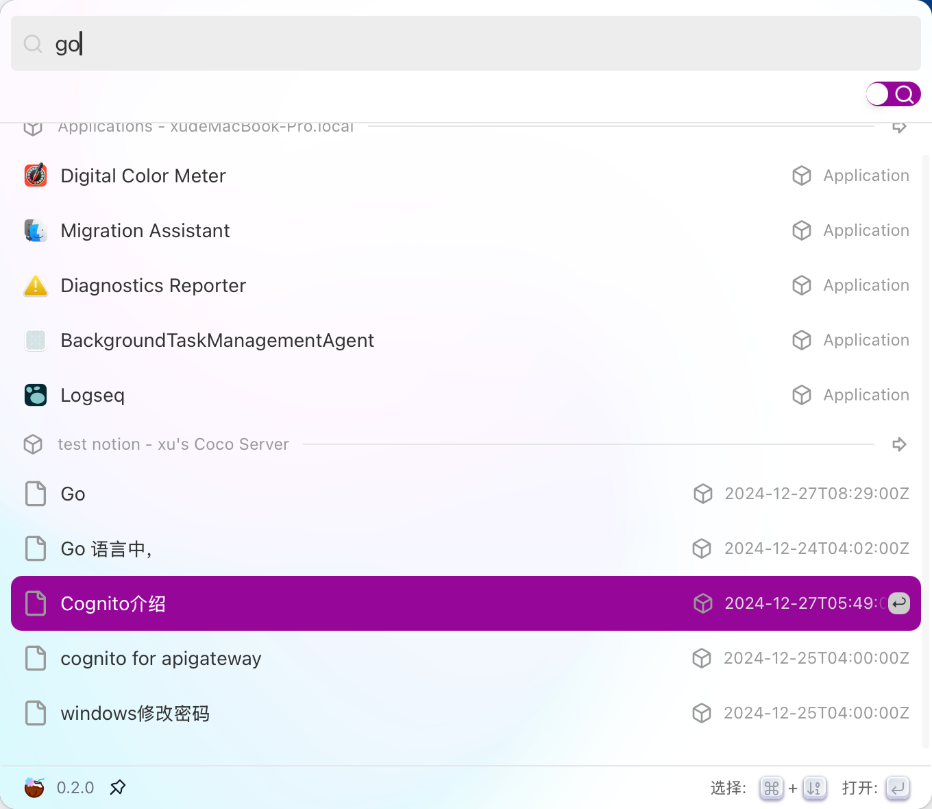The height and width of the screenshot is (809, 932).
Task: Click the command key shortcut icon
Action: [772, 788]
